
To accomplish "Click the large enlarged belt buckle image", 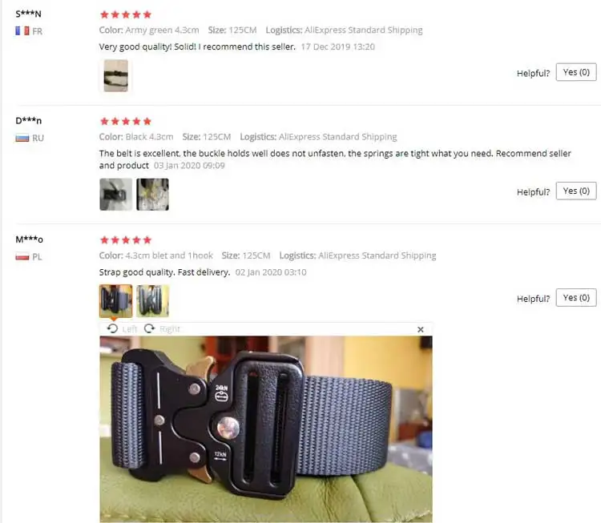I will coord(266,429).
